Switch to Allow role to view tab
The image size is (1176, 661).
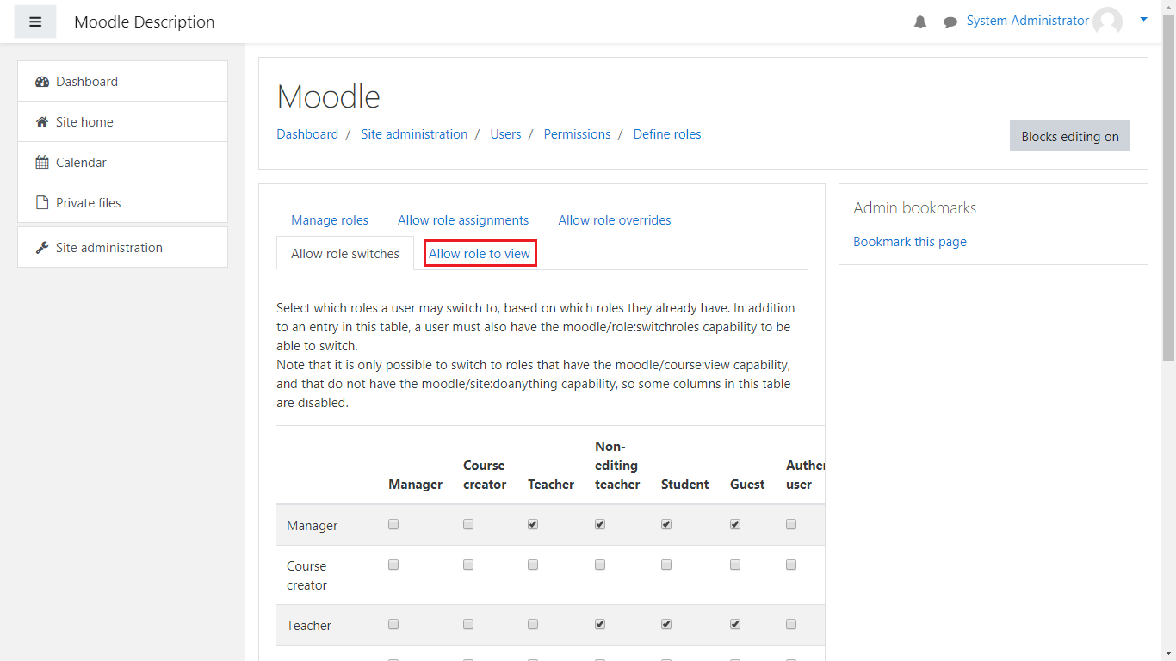coord(480,254)
